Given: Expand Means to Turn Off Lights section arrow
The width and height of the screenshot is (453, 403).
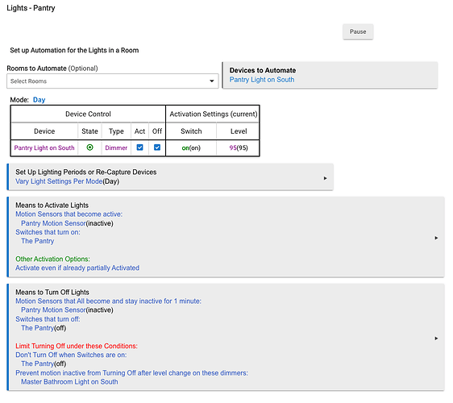Looking at the screenshot, I should [x=436, y=339].
